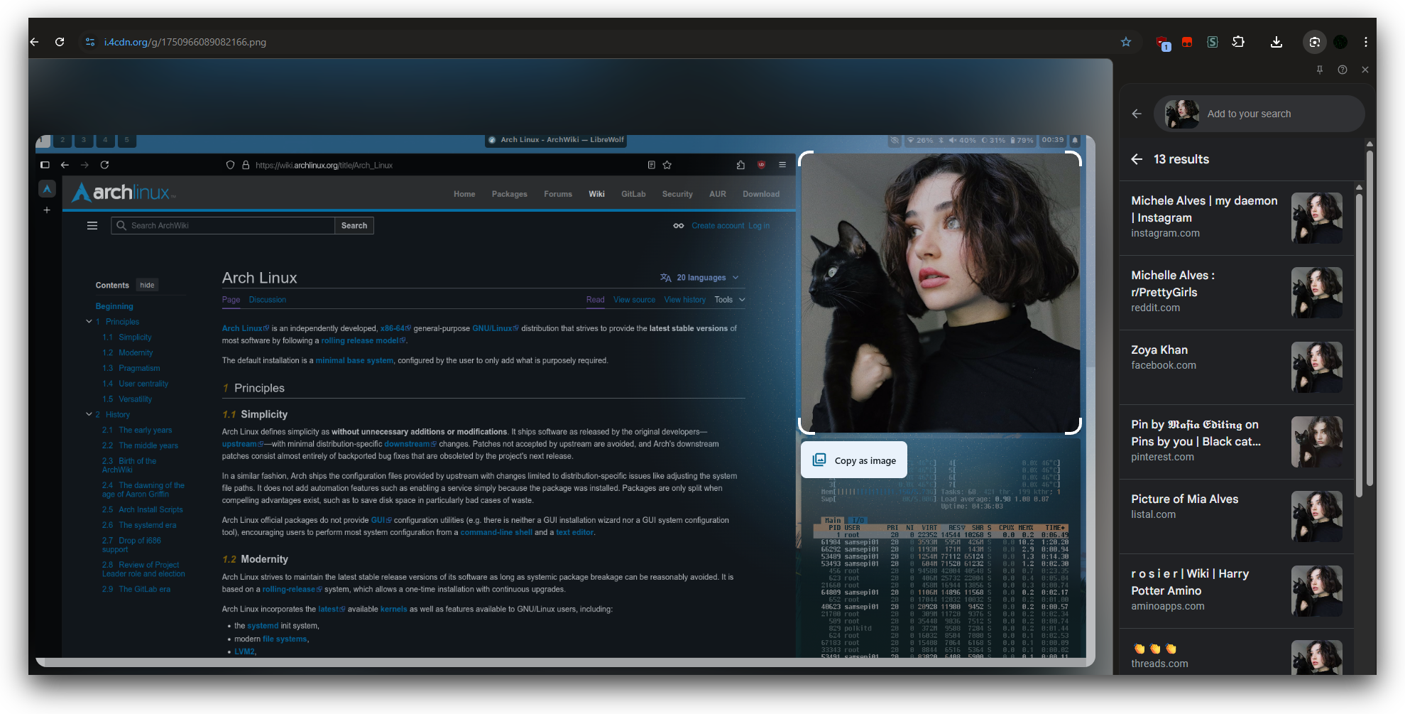Image resolution: width=1405 pixels, height=714 pixels.
Task: Switch to the Discussion tab of Arch Linux article
Action: click(267, 300)
